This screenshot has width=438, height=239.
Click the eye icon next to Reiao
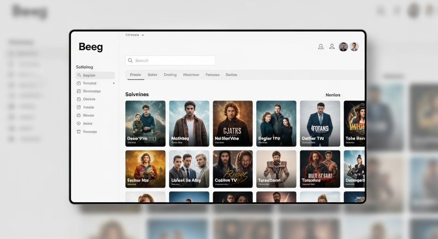79,123
